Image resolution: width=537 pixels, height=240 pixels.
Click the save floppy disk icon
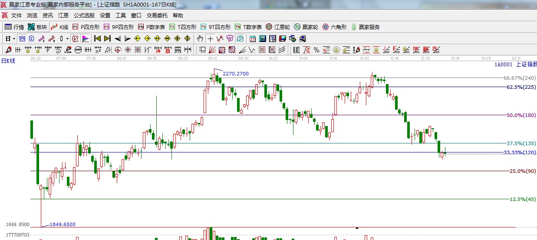(283, 39)
